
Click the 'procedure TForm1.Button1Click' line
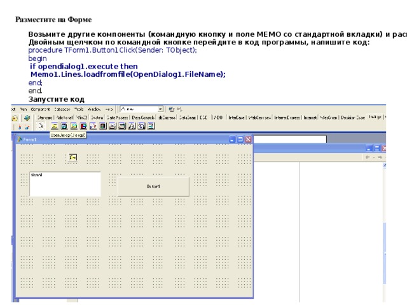(x=113, y=50)
